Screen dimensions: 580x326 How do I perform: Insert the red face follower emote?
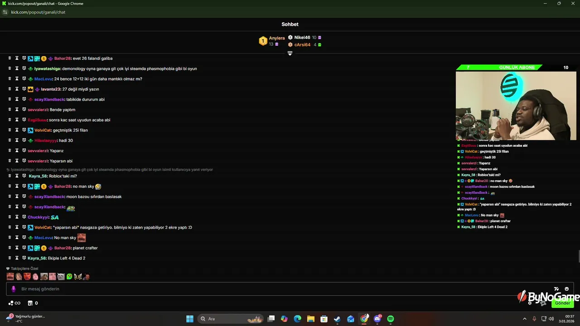click(x=27, y=277)
